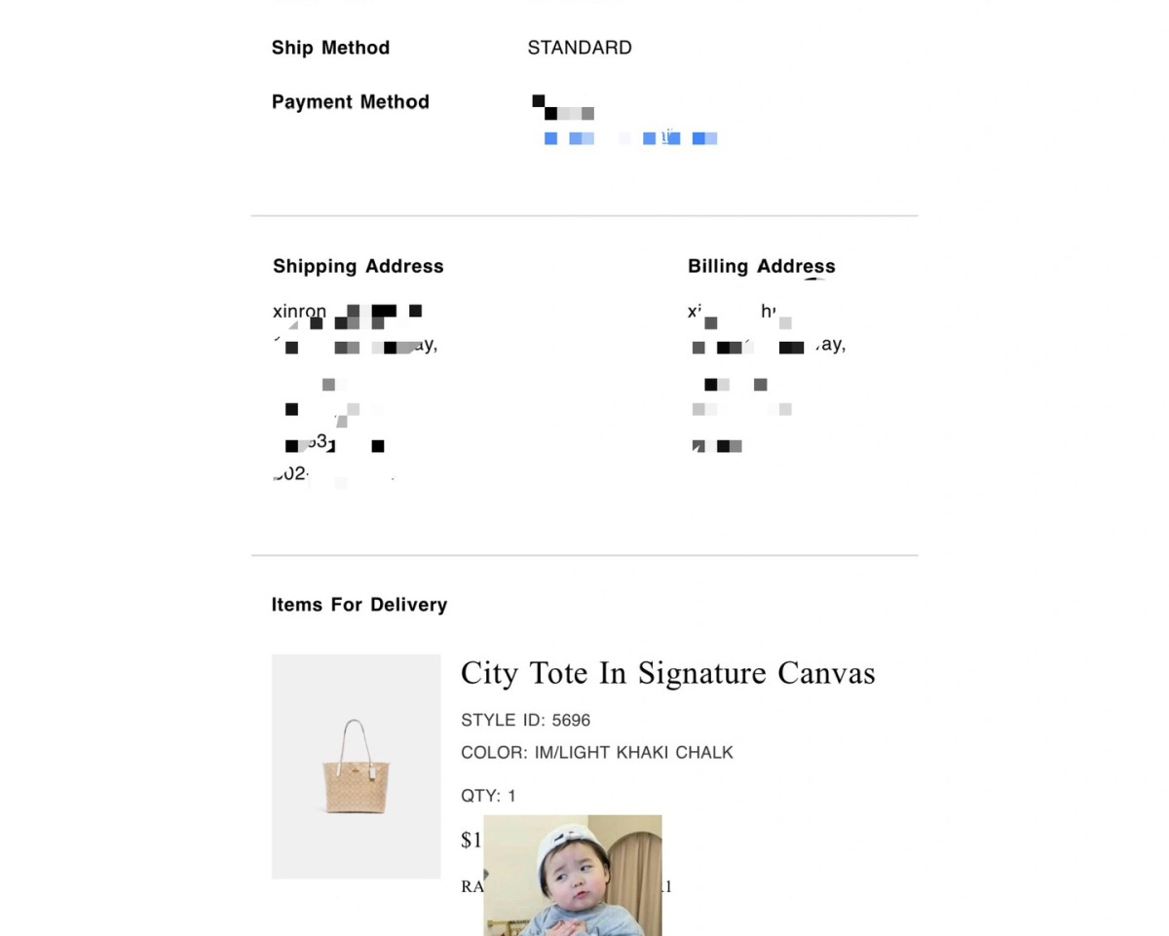Image resolution: width=1169 pixels, height=936 pixels.
Task: Open the City Tote In Signature Canvas title
Action: pos(667,673)
